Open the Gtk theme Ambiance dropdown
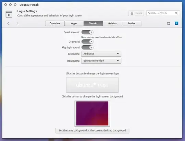Viewport: 185px width, 141px height. tap(101, 54)
